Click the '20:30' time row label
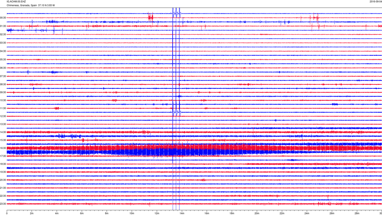This screenshot has width=382, height=215. 3,180
